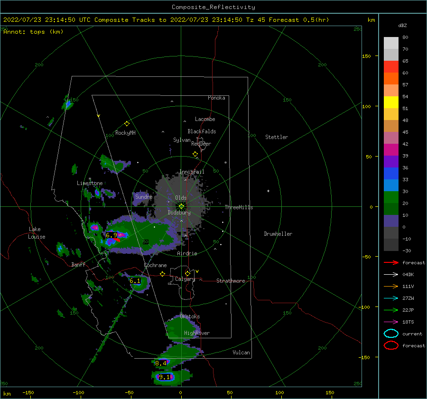Screen dimensions: 427x399
Task: Click the Okotoks city label
Action: point(190,316)
